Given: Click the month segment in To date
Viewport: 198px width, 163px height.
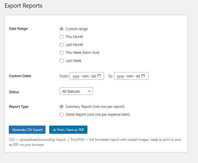Looking at the screenshot, I should 130,76.
